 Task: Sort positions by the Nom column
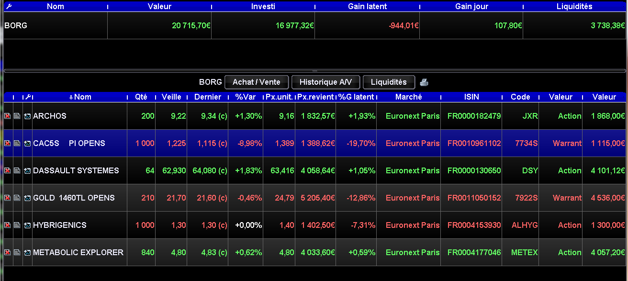[x=80, y=97]
